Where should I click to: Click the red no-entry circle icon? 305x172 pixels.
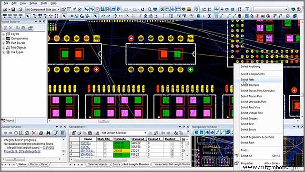[x=257, y=16]
